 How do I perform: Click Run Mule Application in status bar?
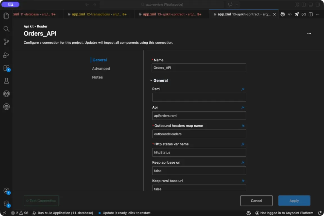point(63,213)
